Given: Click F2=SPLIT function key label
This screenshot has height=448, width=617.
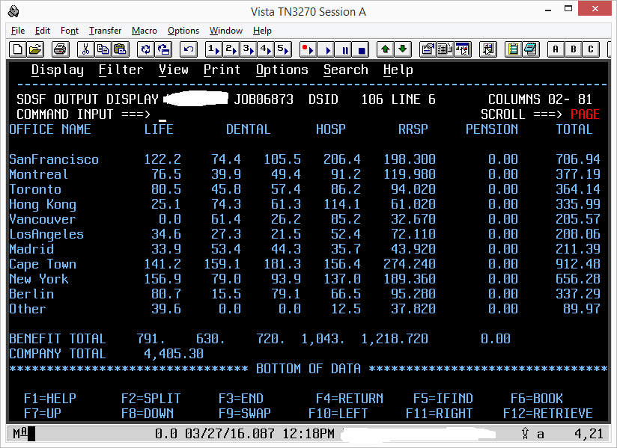Looking at the screenshot, I should (x=151, y=399).
